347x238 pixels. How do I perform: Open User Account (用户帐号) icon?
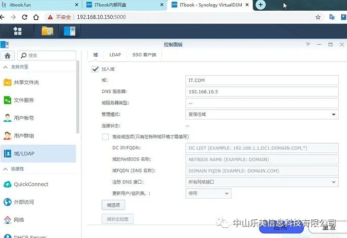coord(8,118)
